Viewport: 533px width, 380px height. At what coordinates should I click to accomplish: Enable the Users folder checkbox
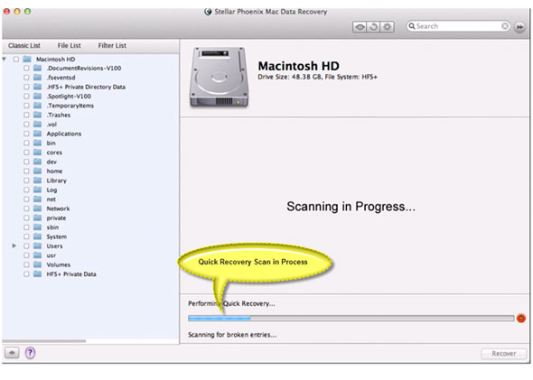[x=26, y=246]
